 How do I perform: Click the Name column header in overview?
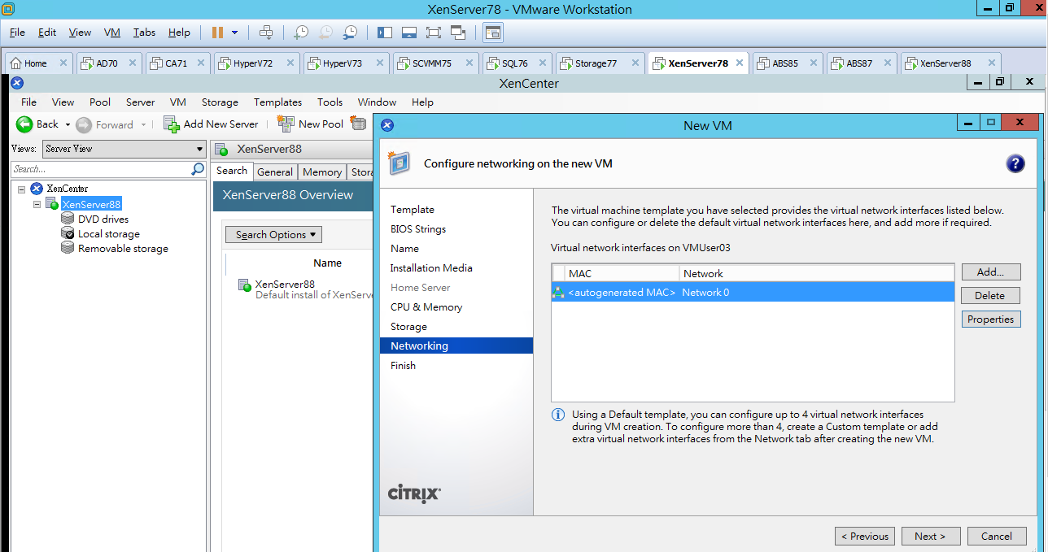[327, 263]
